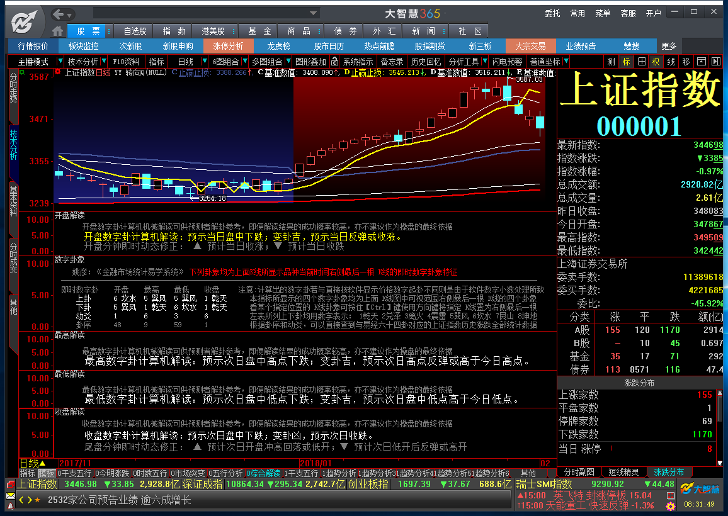Screen dimensions: 728x516
Task: Select the 线 line drawing icon
Action: 671,61
